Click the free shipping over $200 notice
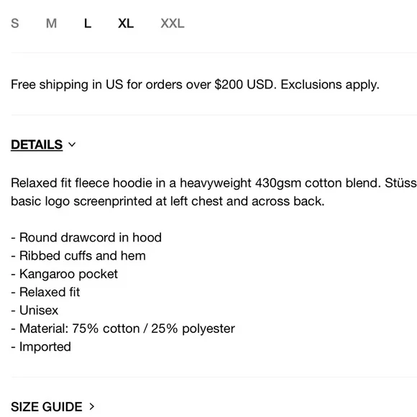This screenshot has width=417, height=417. coord(195,85)
